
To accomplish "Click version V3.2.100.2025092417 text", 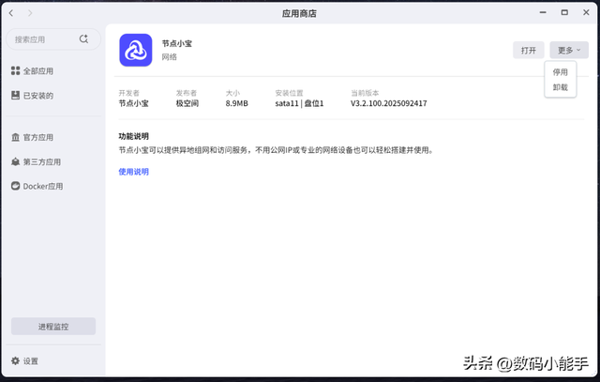I will click(x=389, y=103).
